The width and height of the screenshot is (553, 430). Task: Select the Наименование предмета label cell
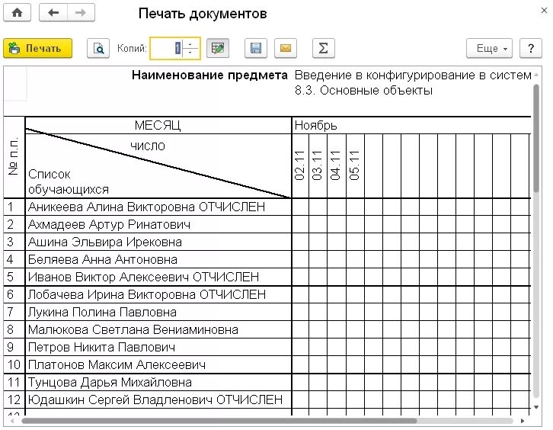coord(209,75)
